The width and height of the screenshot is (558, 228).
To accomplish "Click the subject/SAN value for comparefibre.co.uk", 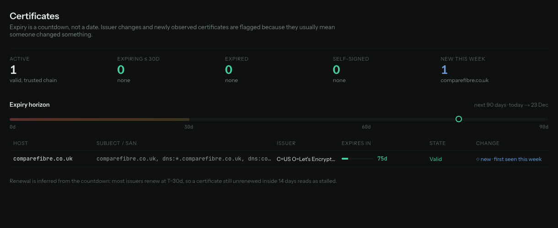I will tap(183, 159).
